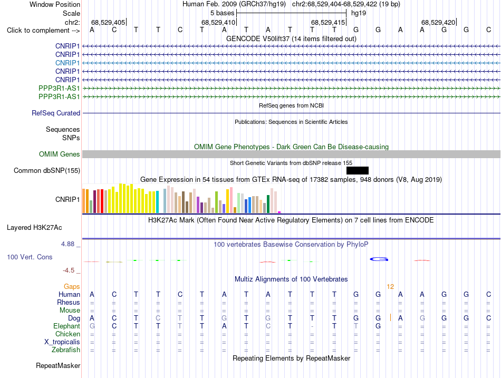The width and height of the screenshot is (501, 378).
Task: Click 'Multiz Alignments of 100 Vertebrates' title
Action: click(x=291, y=279)
